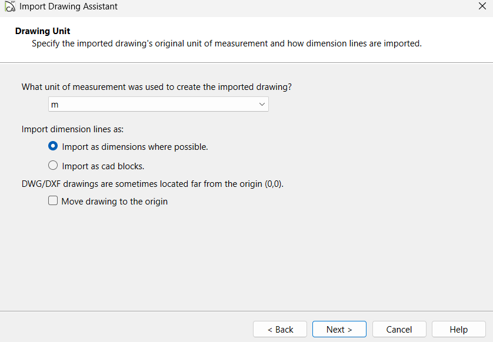
Task: Click the "Move drawing to the origin" label text
Action: point(115,202)
